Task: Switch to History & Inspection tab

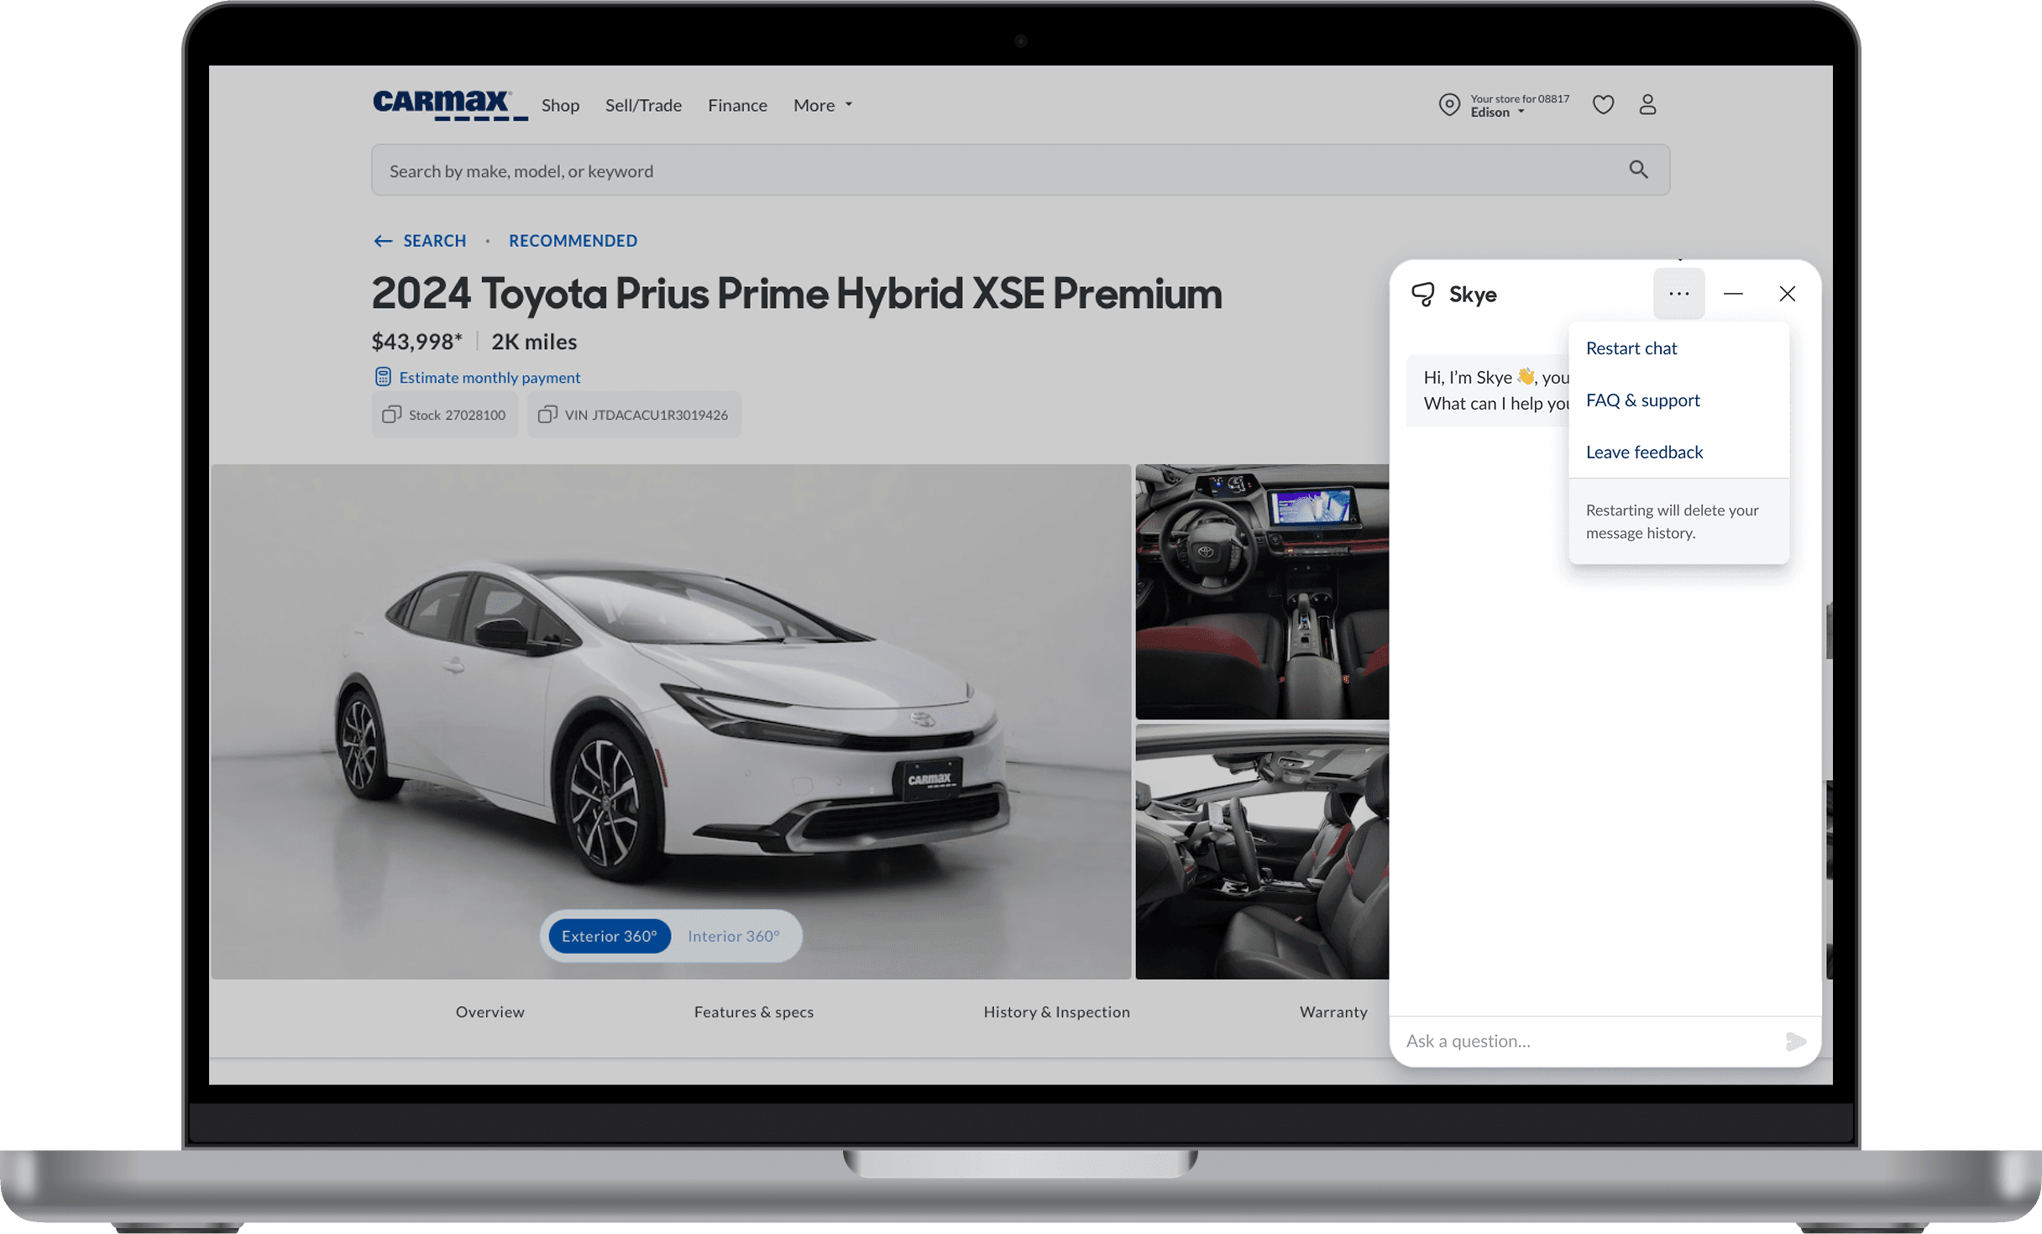Action: 1056,1012
